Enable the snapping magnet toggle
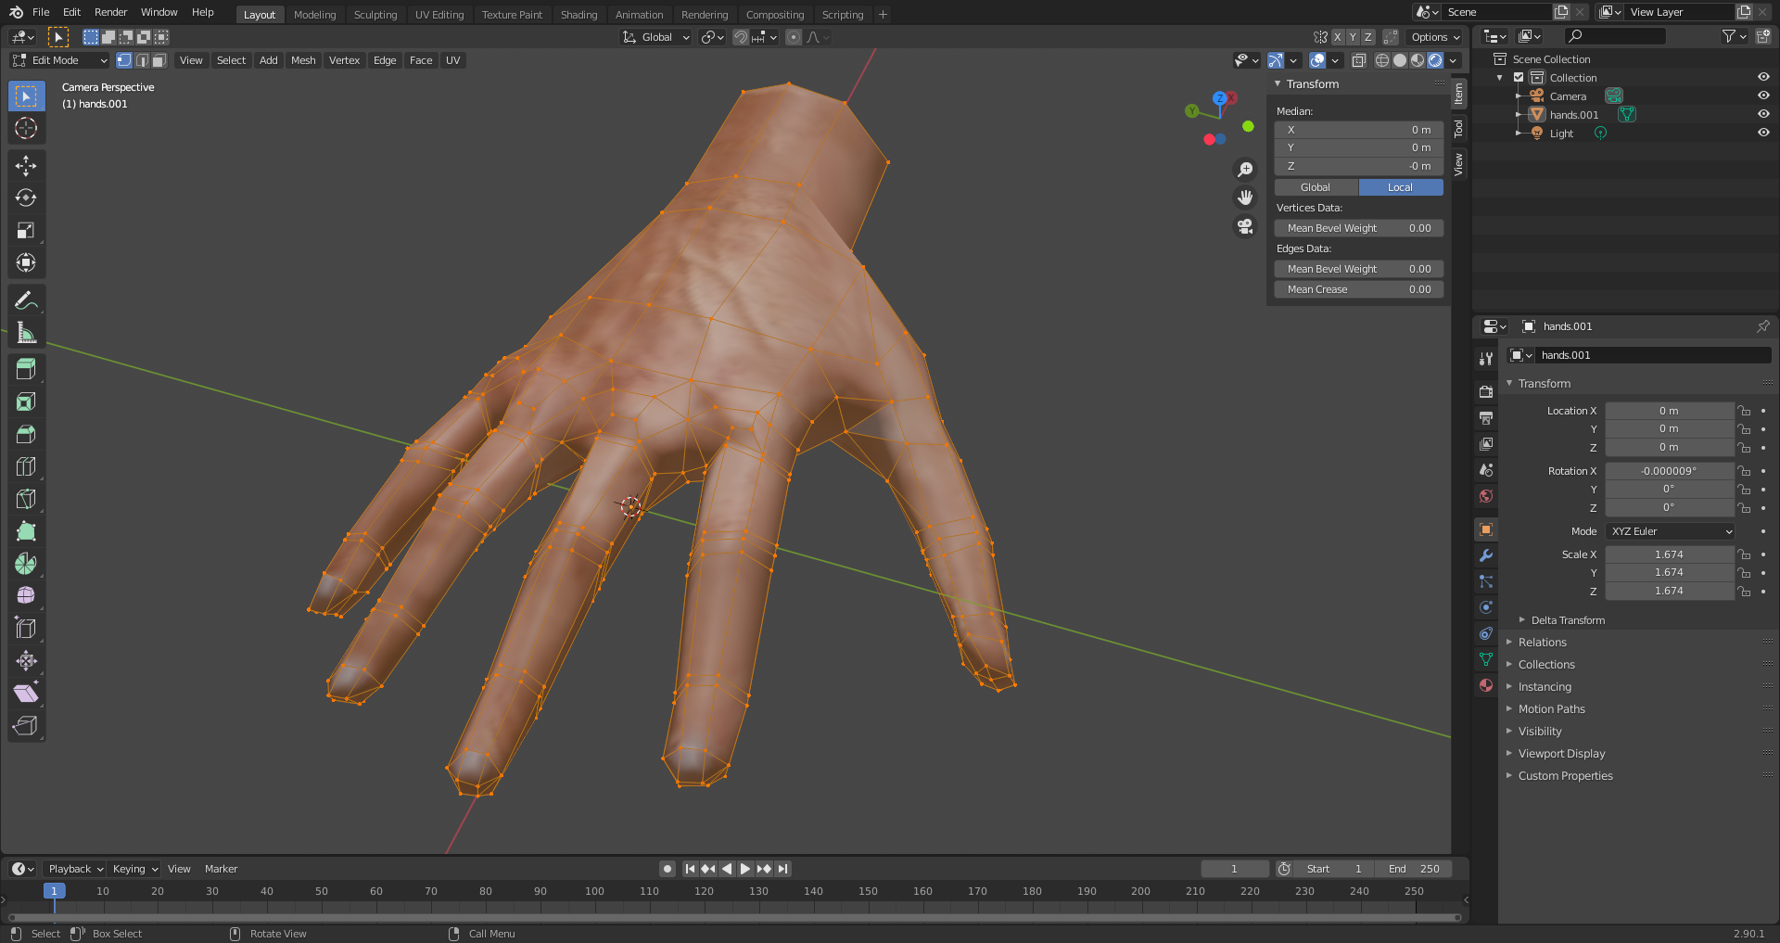 coord(740,37)
